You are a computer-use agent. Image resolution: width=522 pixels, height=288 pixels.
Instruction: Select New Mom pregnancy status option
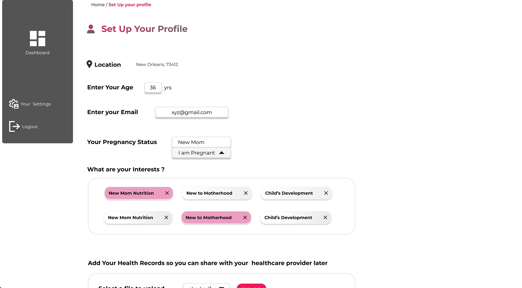201,142
